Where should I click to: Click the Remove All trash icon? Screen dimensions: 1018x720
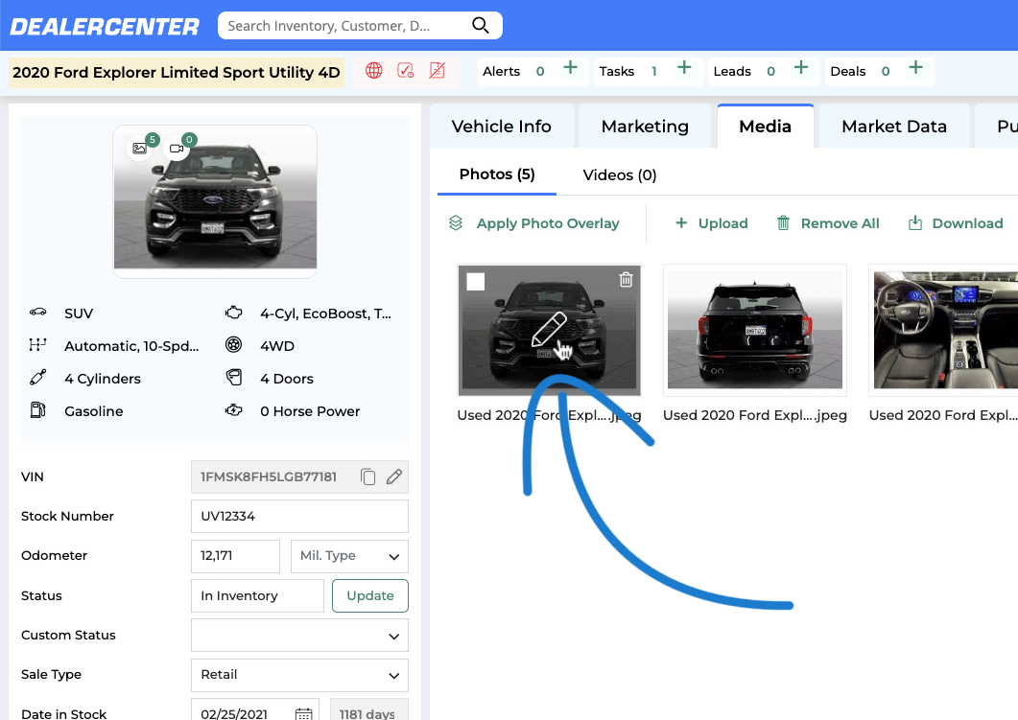point(784,223)
